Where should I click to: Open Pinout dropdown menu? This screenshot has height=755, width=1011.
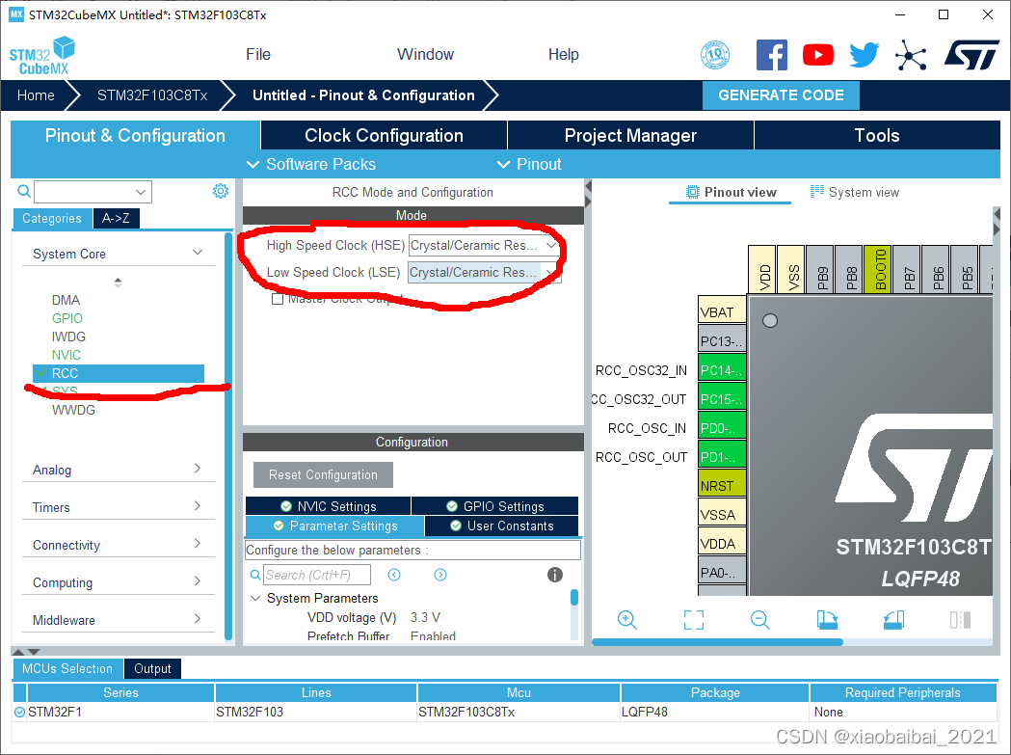tap(529, 164)
